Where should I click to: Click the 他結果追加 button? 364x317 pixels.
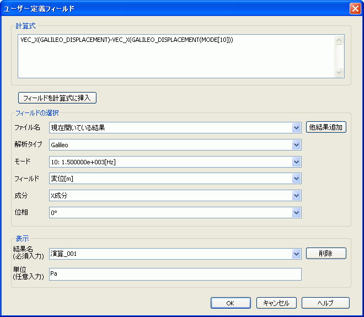pyautogui.click(x=326, y=127)
